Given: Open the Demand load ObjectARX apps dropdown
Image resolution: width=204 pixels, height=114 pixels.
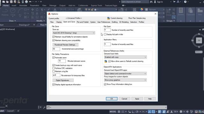Looking at the screenshot, I should 125,73.
